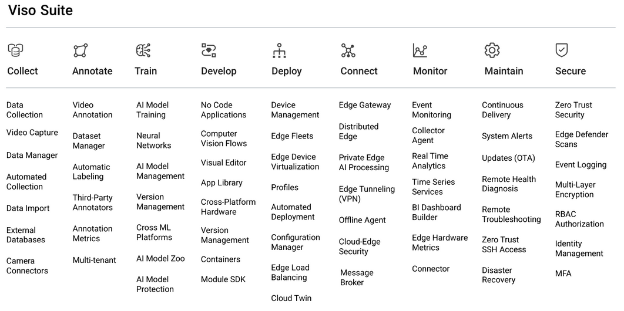Select the Monitor category heading
Image resolution: width=624 pixels, height=311 pixels.
pos(430,71)
